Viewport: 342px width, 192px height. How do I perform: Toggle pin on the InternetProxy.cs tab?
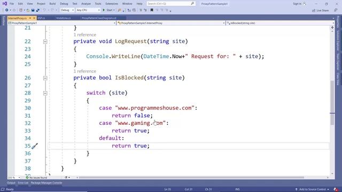pyautogui.click(x=30, y=18)
